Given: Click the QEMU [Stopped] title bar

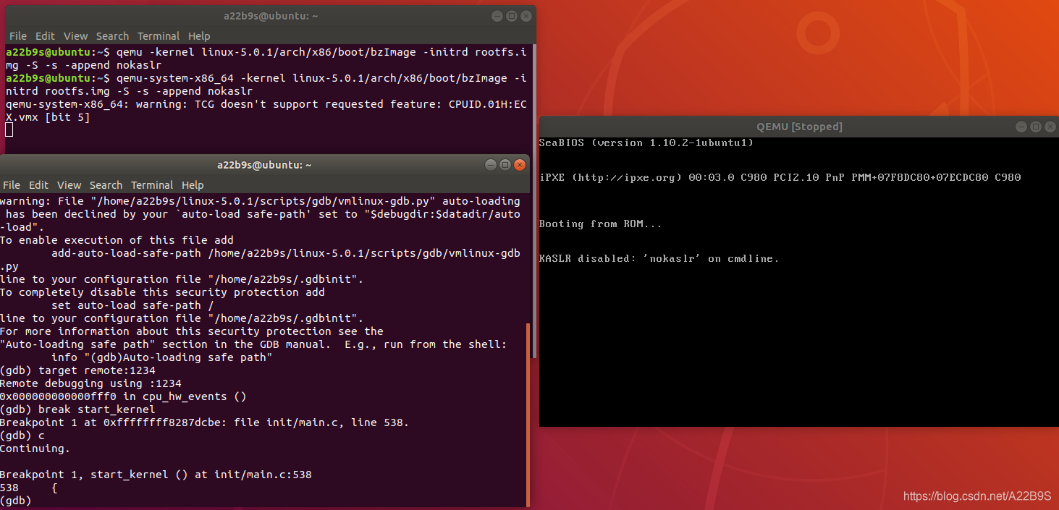Looking at the screenshot, I should pos(799,127).
